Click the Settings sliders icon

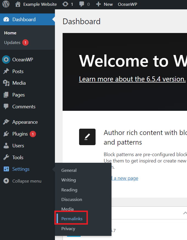(x=6, y=169)
